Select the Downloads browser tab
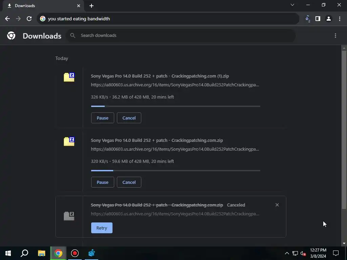Image resolution: width=347 pixels, height=260 pixels. pyautogui.click(x=44, y=6)
